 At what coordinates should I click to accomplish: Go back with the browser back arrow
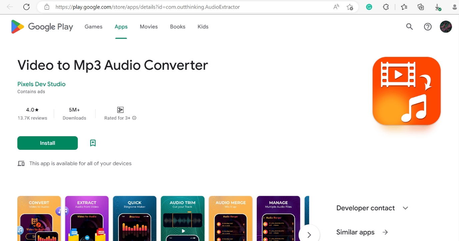pyautogui.click(x=10, y=7)
